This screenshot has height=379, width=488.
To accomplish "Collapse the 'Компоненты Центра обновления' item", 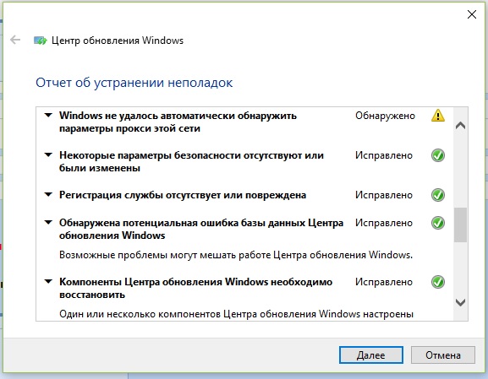I will point(48,282).
